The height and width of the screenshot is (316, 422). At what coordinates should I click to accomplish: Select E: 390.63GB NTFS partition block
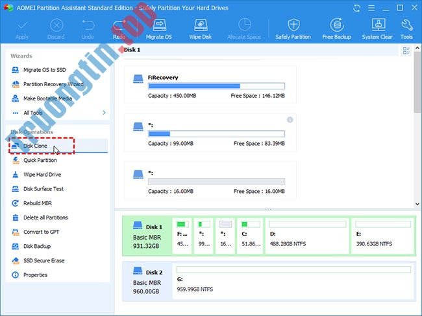pos(383,236)
